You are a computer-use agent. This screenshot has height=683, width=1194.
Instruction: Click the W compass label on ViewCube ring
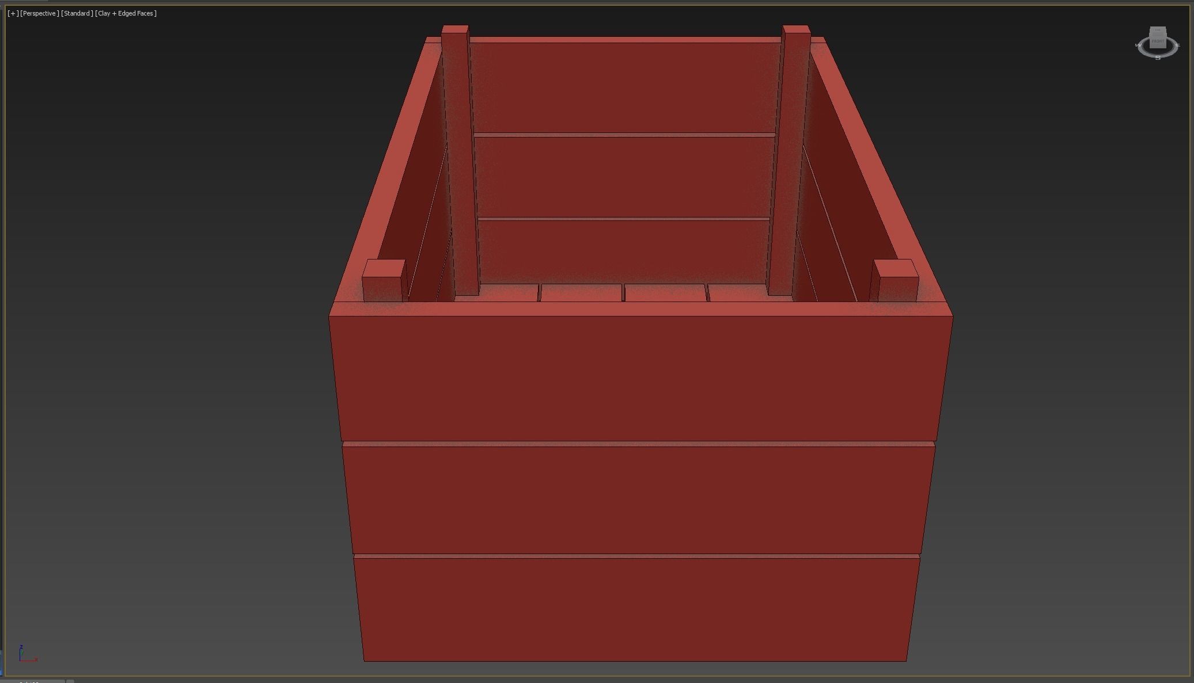point(1138,45)
